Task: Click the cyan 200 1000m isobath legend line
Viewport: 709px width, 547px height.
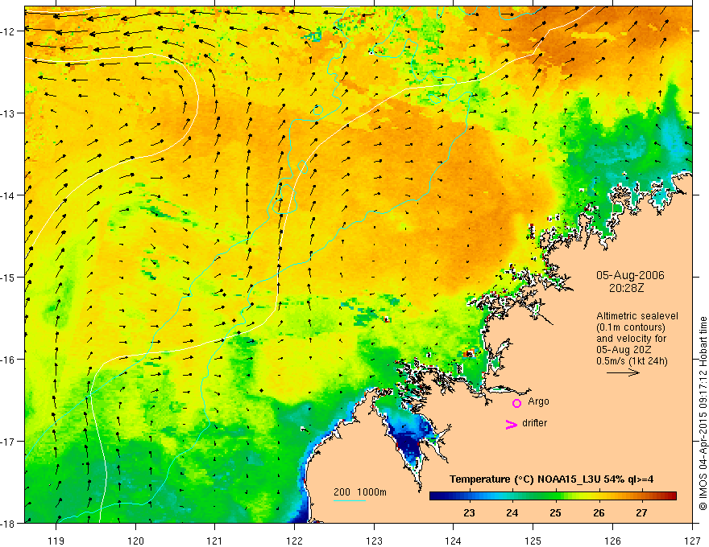Action: [x=349, y=500]
